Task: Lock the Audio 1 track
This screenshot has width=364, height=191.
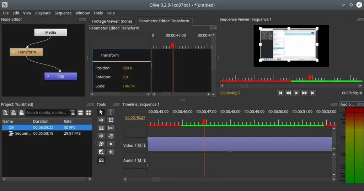Action: (145, 161)
